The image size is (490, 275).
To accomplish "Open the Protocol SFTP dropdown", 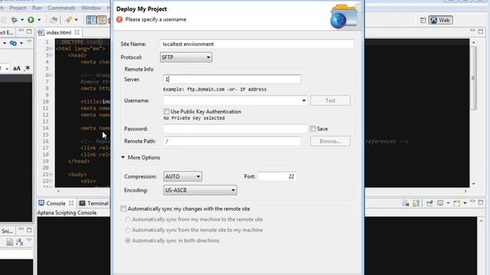I will [x=186, y=57].
